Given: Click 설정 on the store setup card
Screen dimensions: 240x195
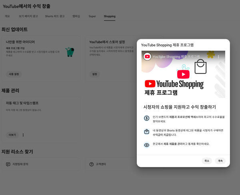Looking at the screenshot, I should 95,74.
